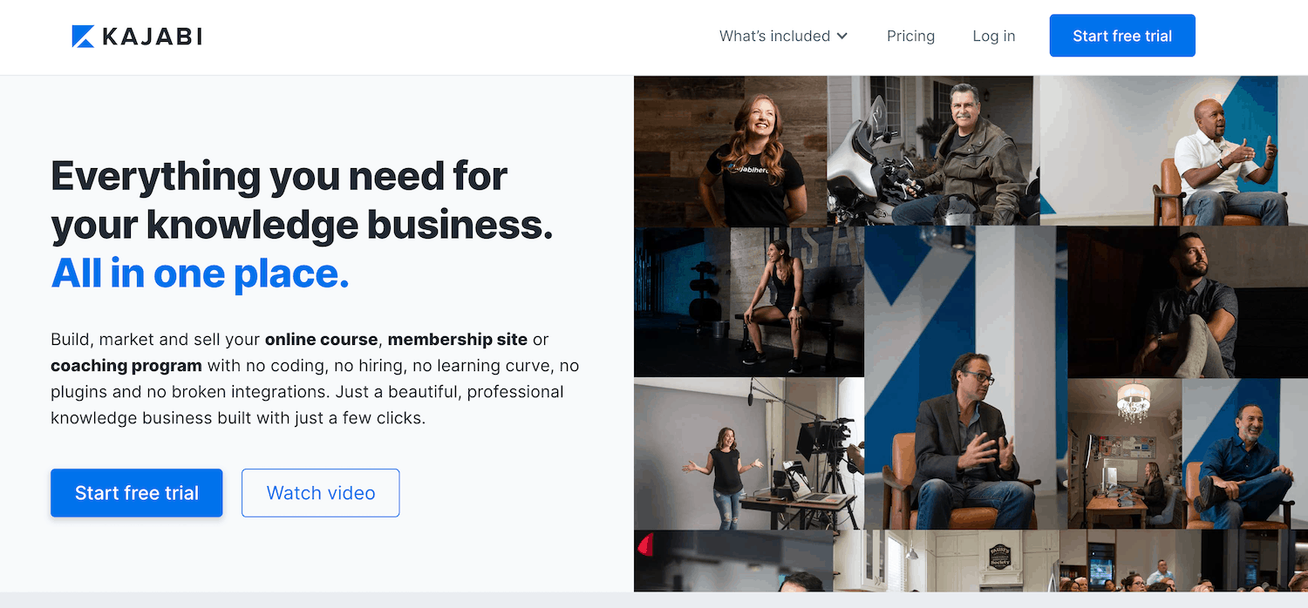The width and height of the screenshot is (1308, 608).
Task: Click the KAJABI wordmark text
Action: click(152, 37)
